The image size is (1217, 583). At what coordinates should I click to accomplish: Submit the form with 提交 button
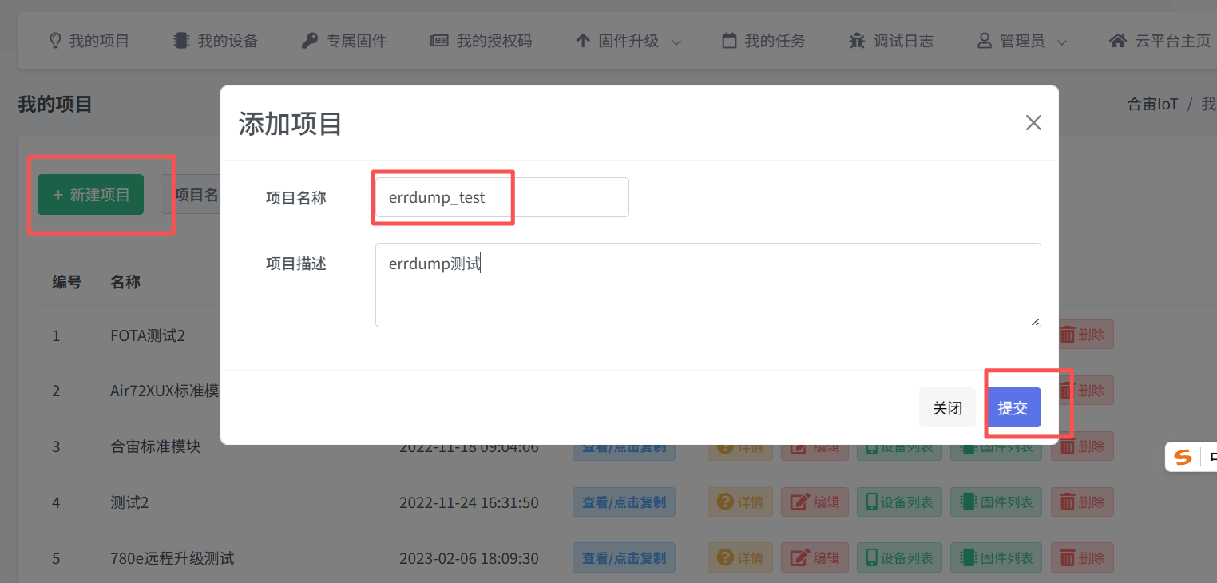click(1013, 407)
